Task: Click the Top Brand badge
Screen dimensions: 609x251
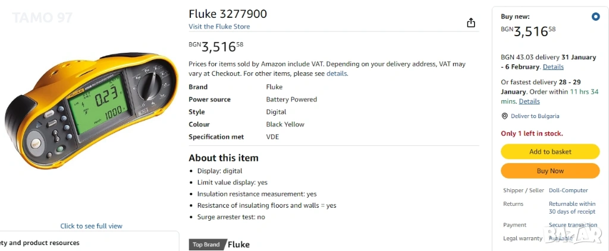Action: click(x=206, y=244)
